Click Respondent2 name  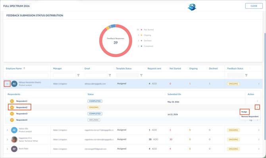click(22, 108)
